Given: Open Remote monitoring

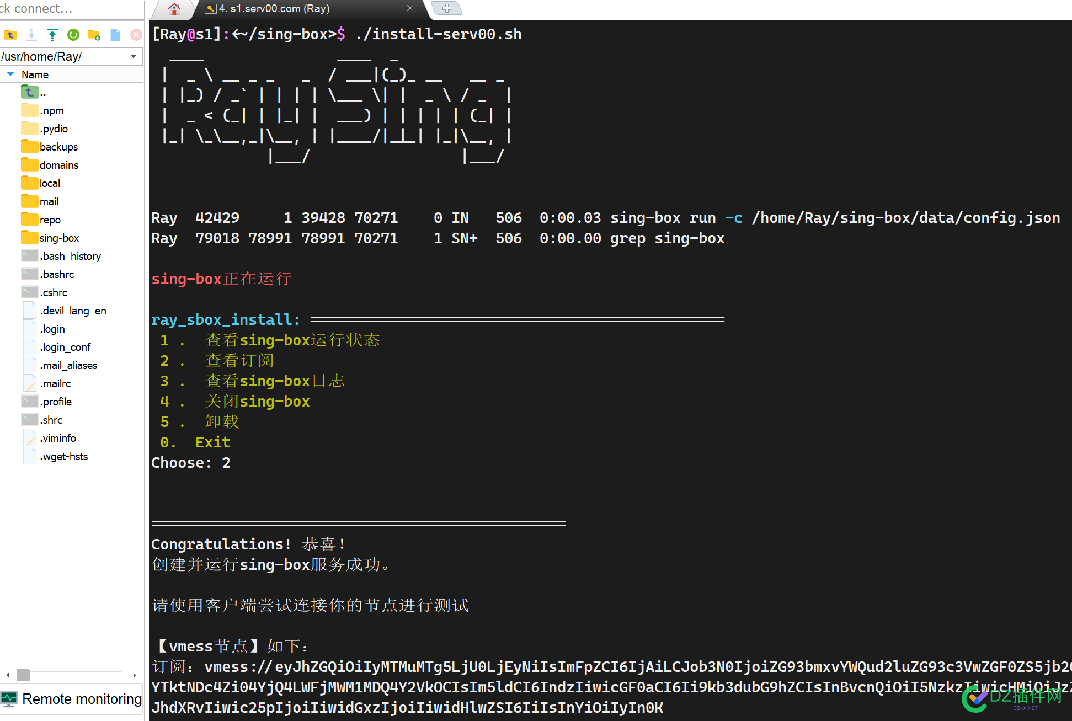Looking at the screenshot, I should pos(72,699).
